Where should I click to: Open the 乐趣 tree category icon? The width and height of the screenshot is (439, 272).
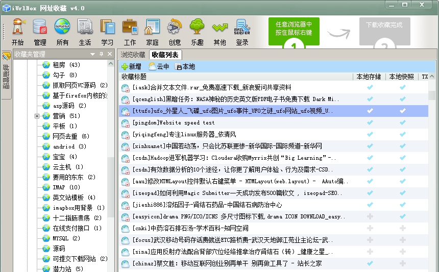coord(197,32)
